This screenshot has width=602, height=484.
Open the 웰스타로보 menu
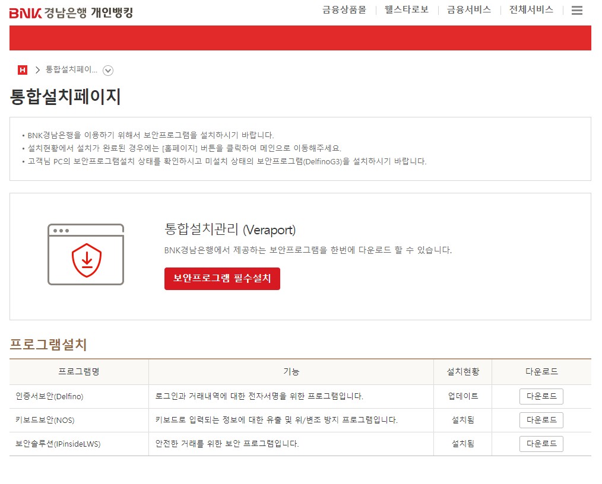click(x=407, y=9)
